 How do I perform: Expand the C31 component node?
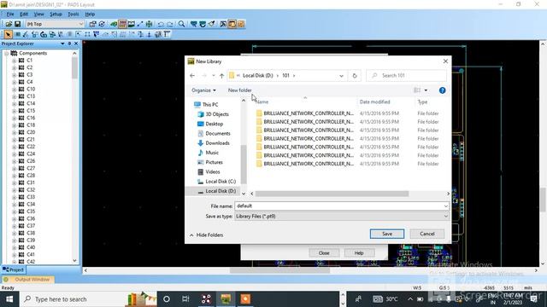pyautogui.click(x=14, y=182)
